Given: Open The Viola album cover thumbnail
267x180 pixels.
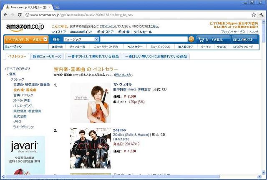Looking at the screenshot, I should pos(91,103).
